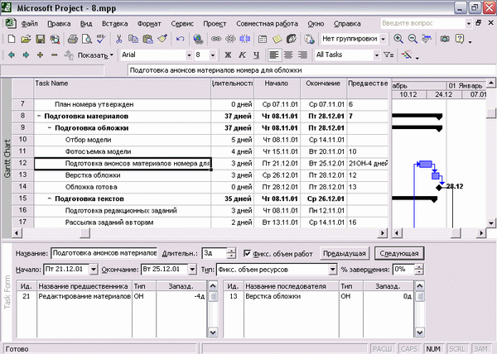
Task: Open the Сервис menu
Action: tap(182, 24)
